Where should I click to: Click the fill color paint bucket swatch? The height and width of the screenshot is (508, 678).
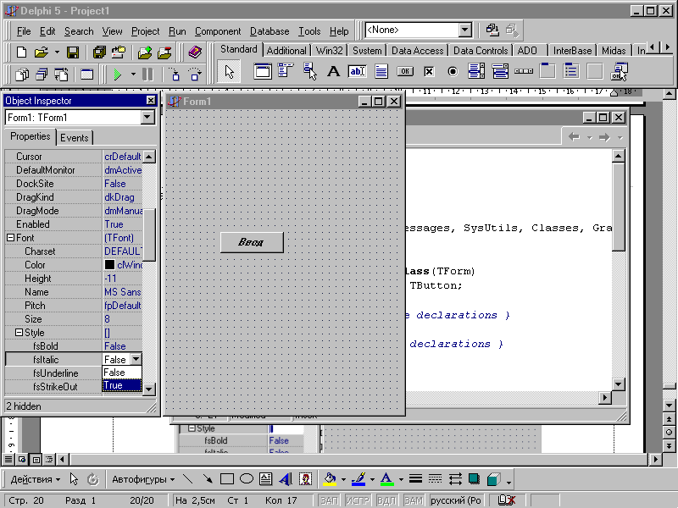point(330,479)
